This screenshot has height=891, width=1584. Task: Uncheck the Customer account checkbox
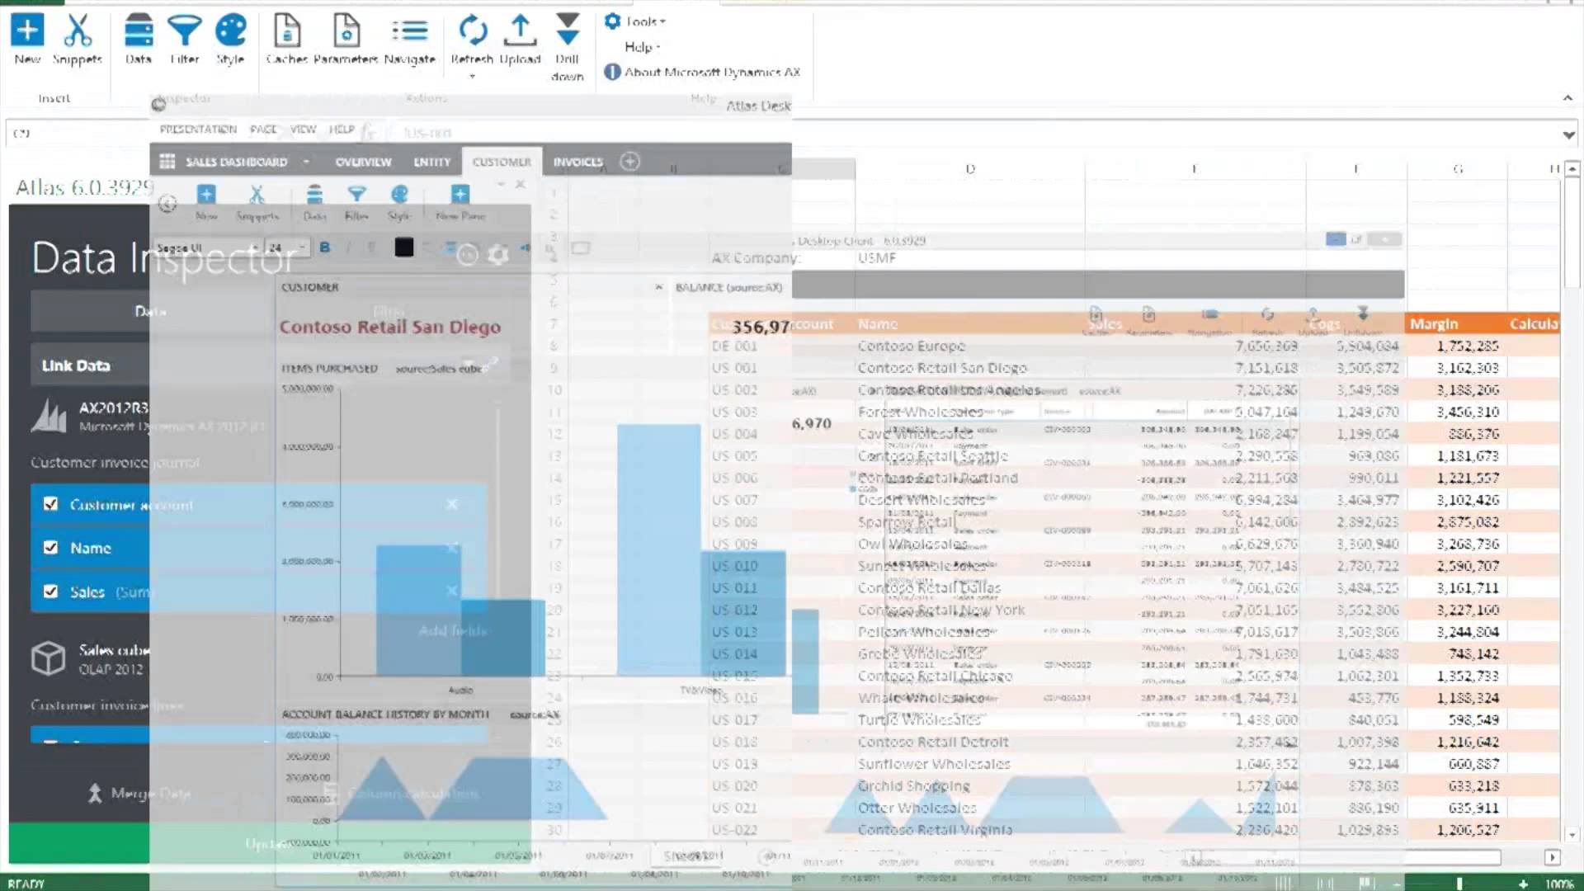50,504
